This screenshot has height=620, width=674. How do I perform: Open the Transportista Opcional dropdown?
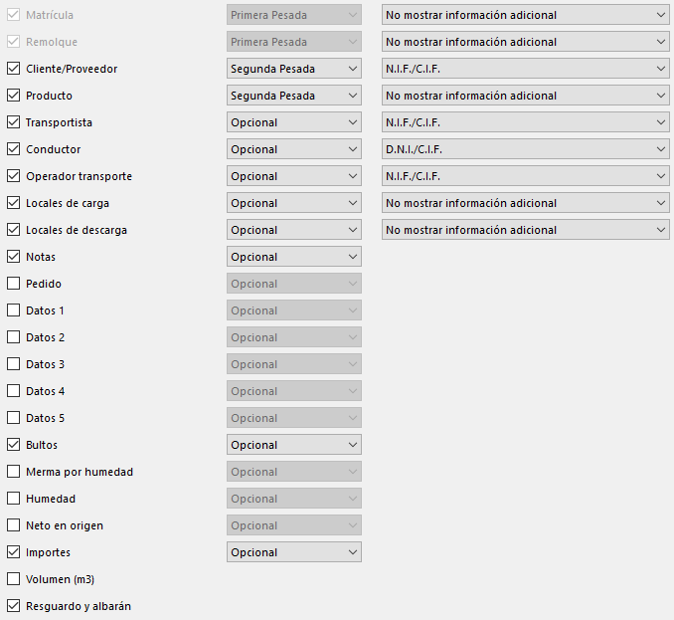pyautogui.click(x=294, y=122)
